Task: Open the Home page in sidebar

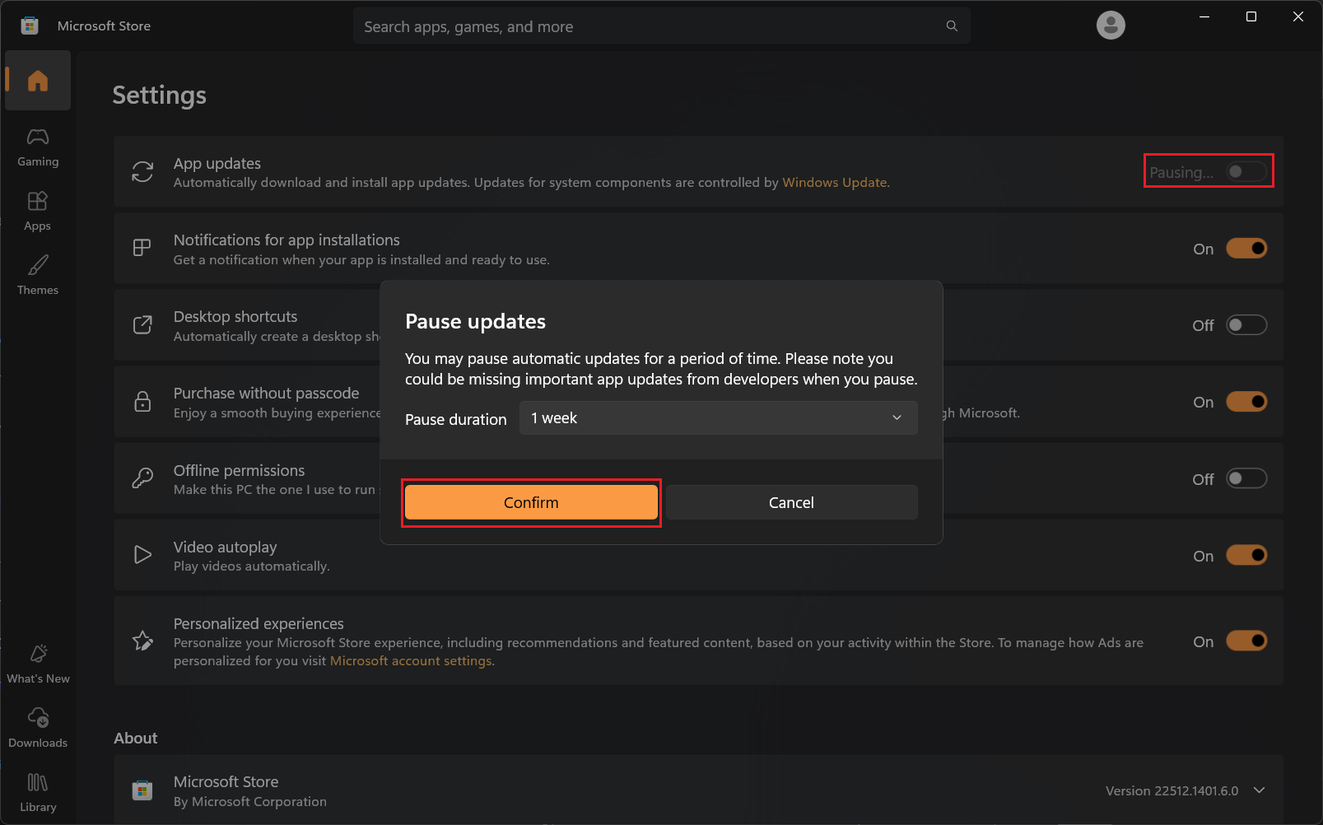Action: (38, 81)
